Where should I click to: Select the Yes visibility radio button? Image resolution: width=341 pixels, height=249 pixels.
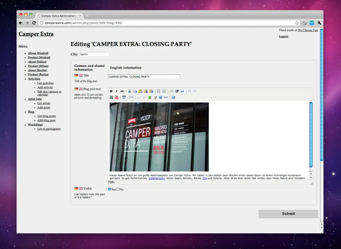[109, 189]
